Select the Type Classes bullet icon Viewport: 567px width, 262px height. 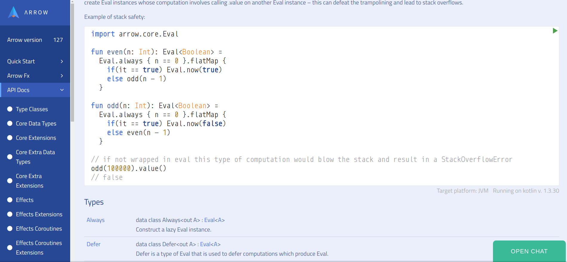click(x=10, y=109)
